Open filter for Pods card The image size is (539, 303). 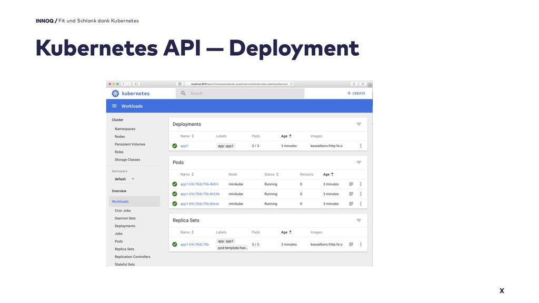coord(358,163)
